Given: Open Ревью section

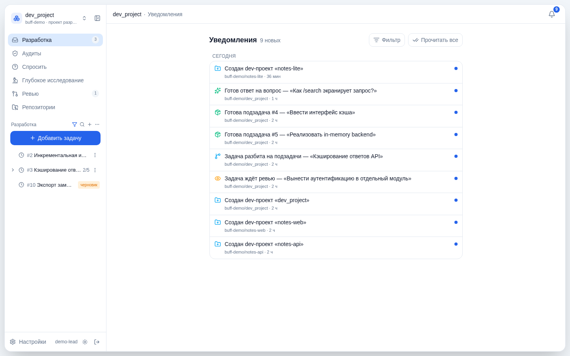Looking at the screenshot, I should [x=55, y=94].
